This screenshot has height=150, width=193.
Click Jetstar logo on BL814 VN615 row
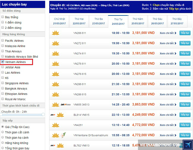[53, 115]
